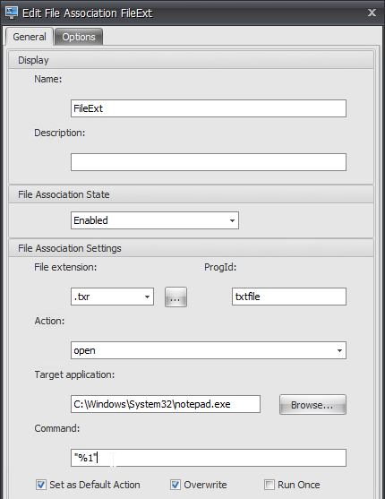Click into the Name field containing FileExt
Screen dimensions: 385x499
[209, 108]
